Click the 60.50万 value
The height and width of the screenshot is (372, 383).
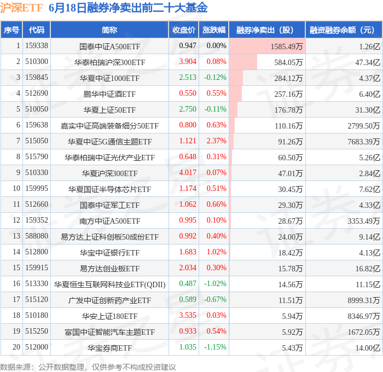[x=290, y=158]
